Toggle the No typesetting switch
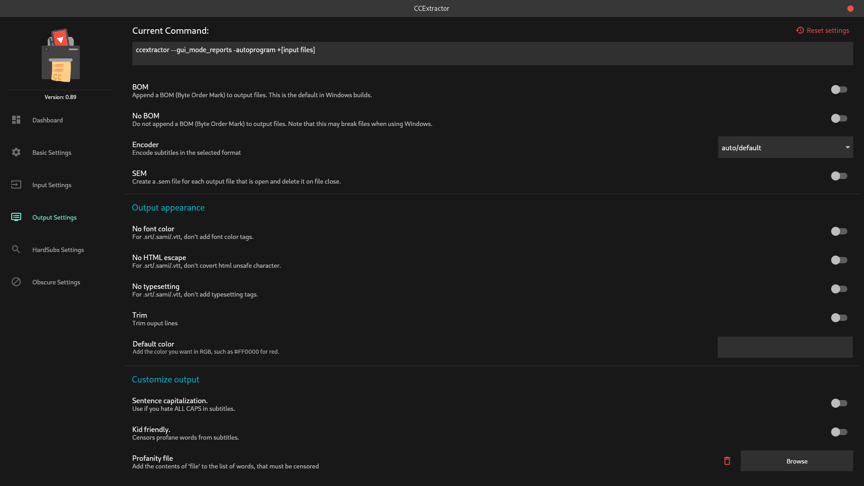Screen dimensions: 864x486 click(839, 289)
